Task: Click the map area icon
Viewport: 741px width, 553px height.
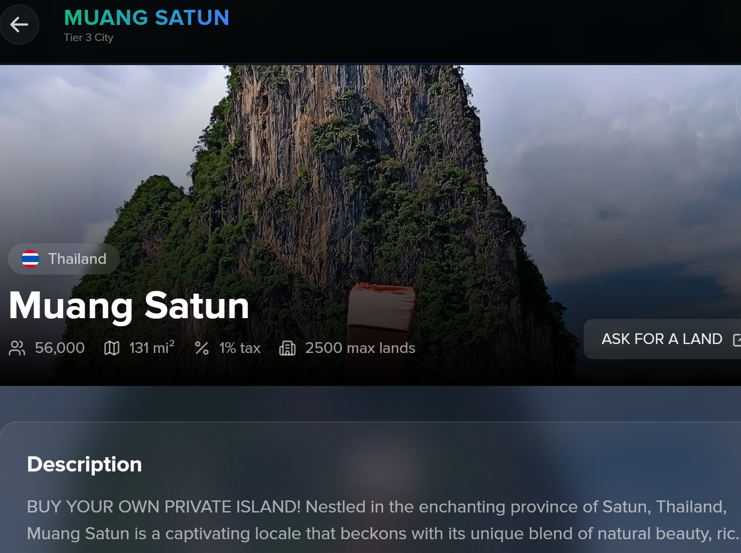Action: click(112, 348)
